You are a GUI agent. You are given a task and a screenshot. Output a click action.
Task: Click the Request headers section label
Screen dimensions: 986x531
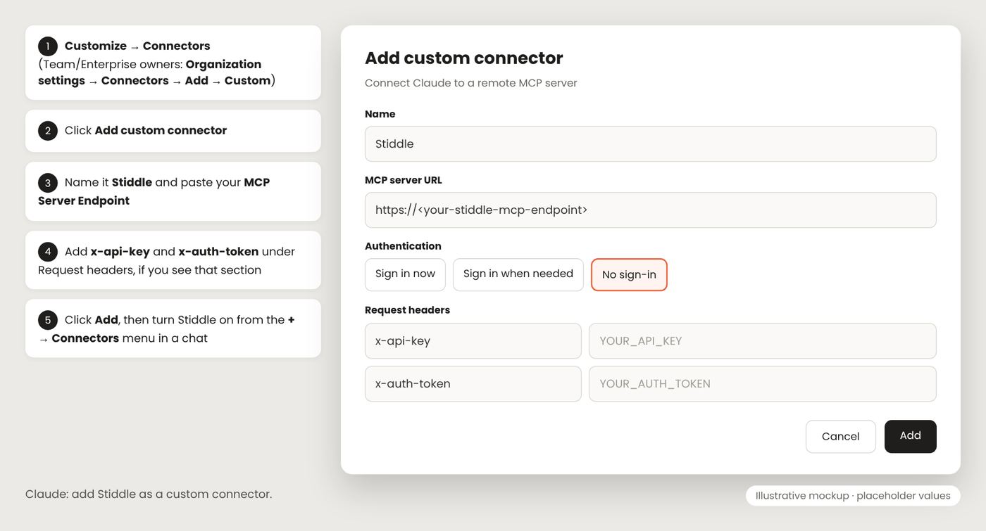407,310
